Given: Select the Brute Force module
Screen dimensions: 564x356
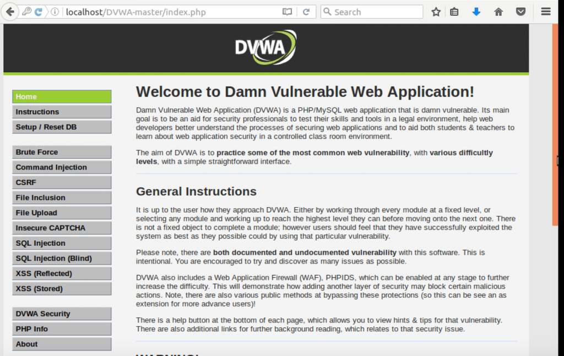Looking at the screenshot, I should click(x=62, y=152).
